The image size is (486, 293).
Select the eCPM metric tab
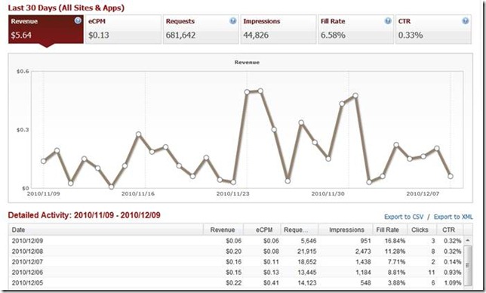123,29
